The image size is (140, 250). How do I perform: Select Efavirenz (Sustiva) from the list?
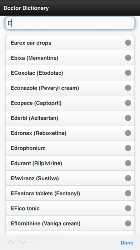click(x=70, y=178)
